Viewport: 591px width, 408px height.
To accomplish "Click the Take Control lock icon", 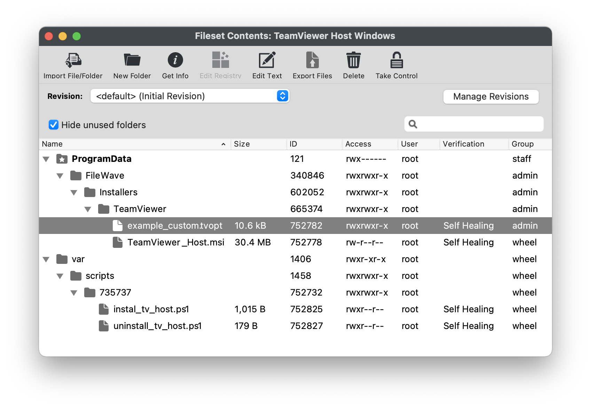I will point(396,60).
